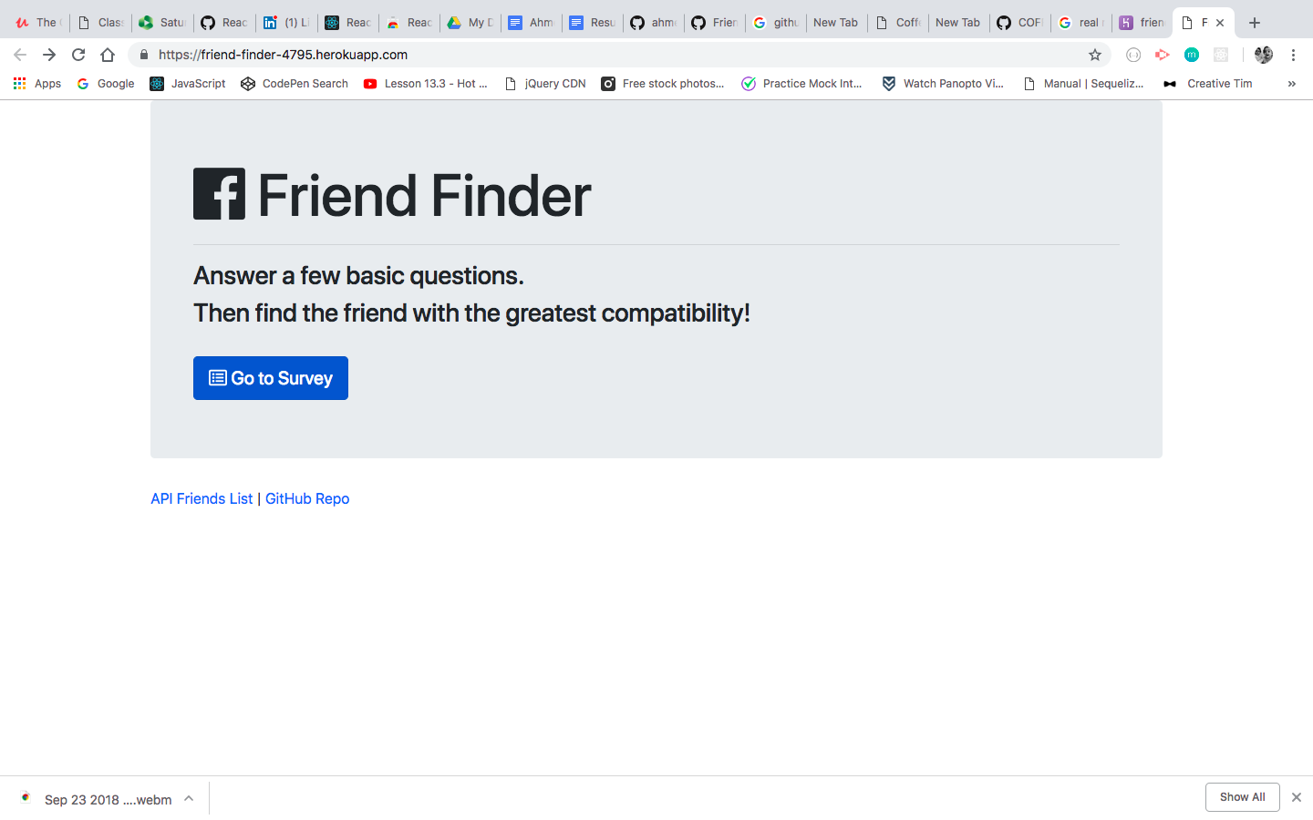Close the active Friend Finder tab
The image size is (1313, 820).
[1220, 23]
